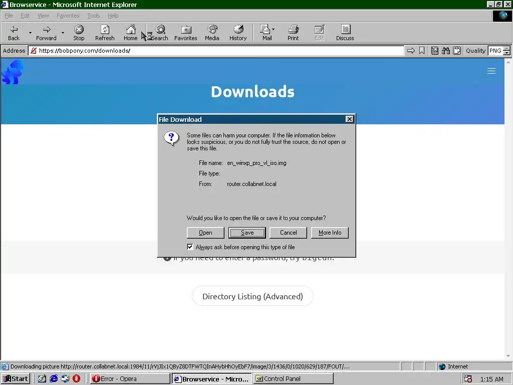The width and height of the screenshot is (513, 385).
Task: Click the page scrollbar down arrow
Action: pyautogui.click(x=508, y=356)
